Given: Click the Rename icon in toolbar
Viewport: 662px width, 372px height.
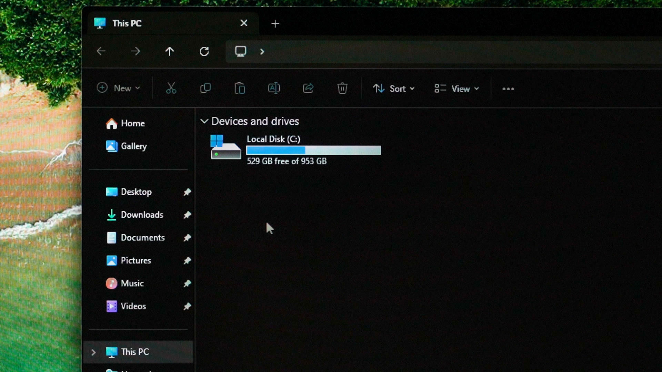Looking at the screenshot, I should pyautogui.click(x=274, y=88).
